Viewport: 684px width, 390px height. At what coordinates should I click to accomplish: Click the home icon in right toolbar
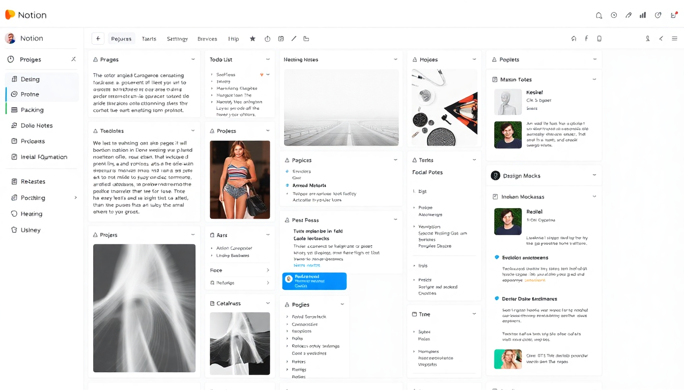tap(574, 39)
